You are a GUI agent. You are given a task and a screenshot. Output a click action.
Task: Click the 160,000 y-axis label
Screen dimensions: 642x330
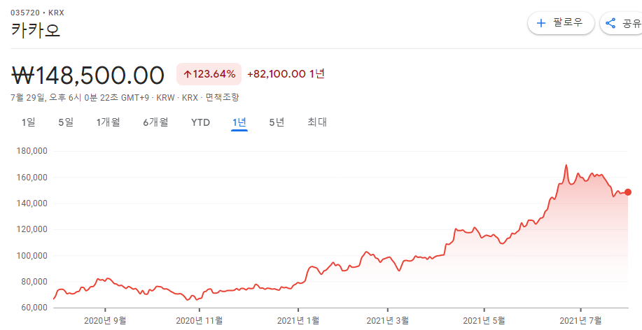pos(32,178)
